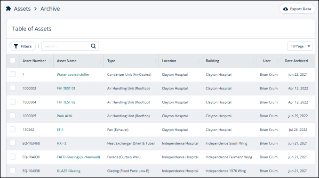Go to Assets breadcrumb

tap(22, 9)
